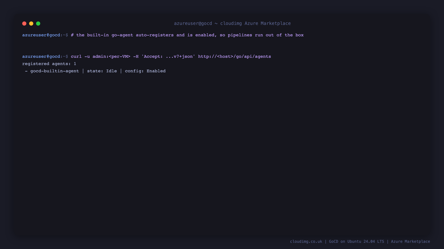Click the second 'azureuser@gocd' prompt before curl
The height and width of the screenshot is (249, 444).
point(41,56)
